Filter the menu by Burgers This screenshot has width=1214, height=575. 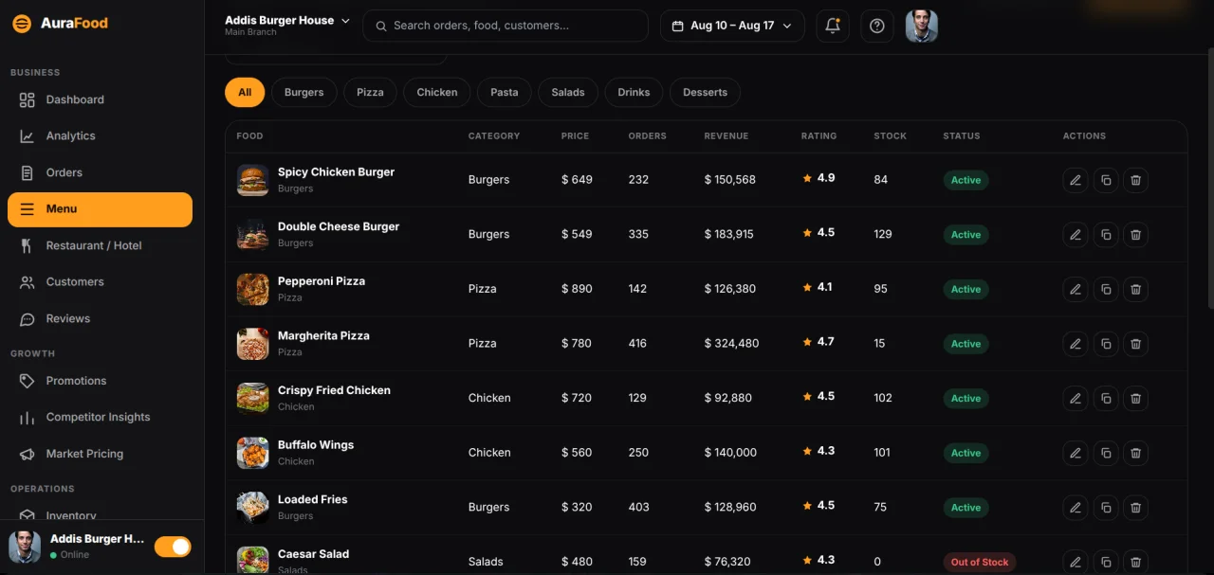tap(304, 92)
